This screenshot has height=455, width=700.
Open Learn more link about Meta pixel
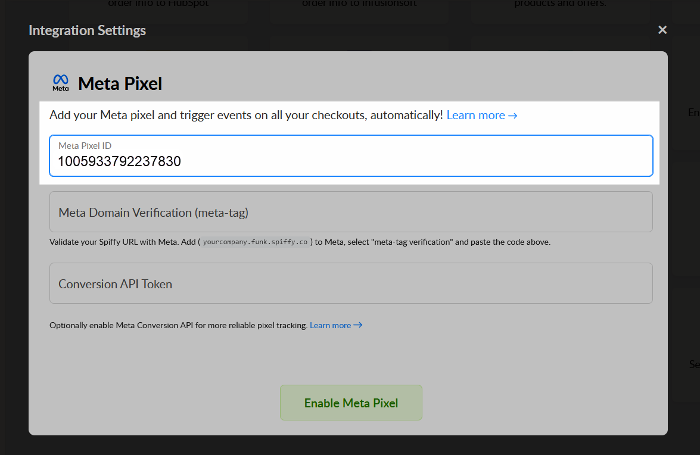[482, 115]
